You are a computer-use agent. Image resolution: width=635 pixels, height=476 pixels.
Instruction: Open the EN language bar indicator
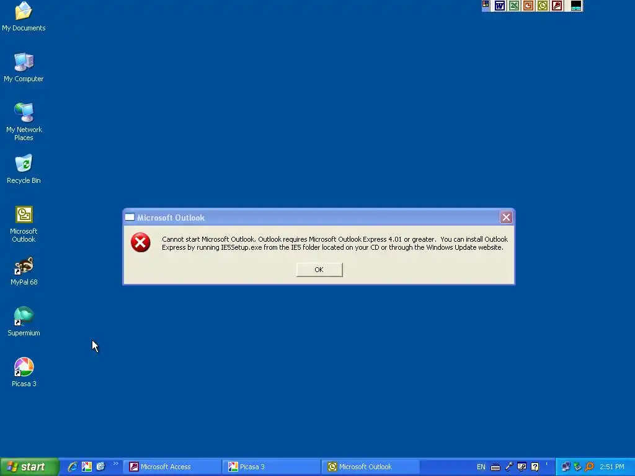click(481, 467)
